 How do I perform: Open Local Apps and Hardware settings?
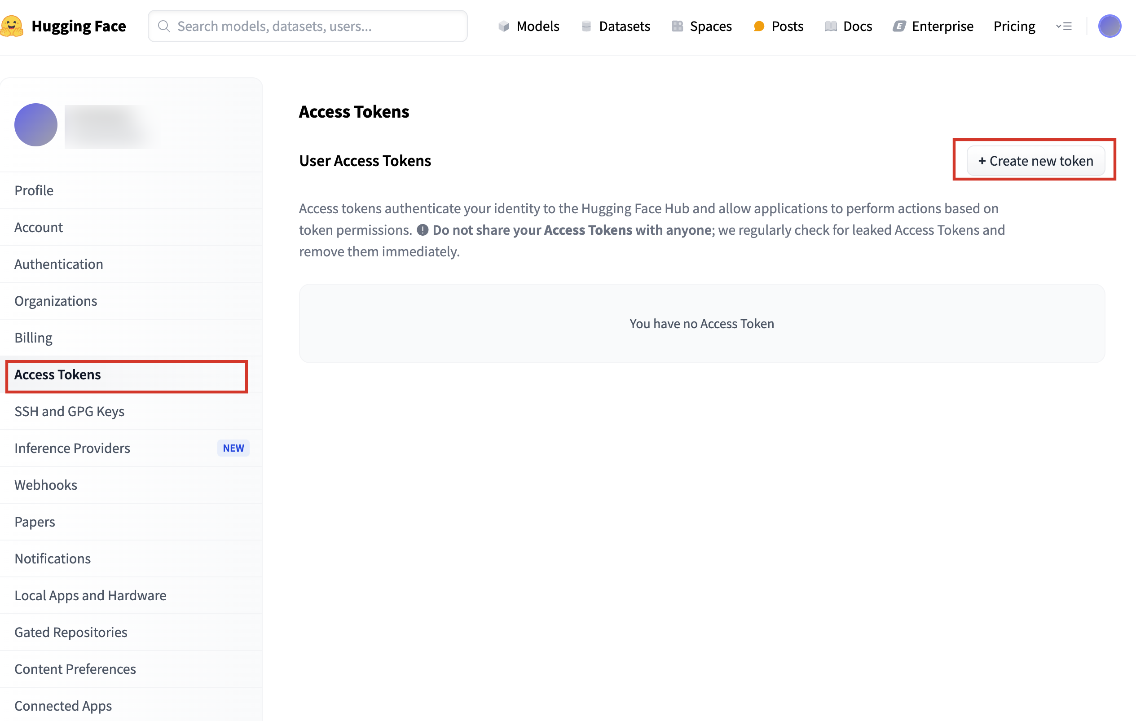pos(131,595)
